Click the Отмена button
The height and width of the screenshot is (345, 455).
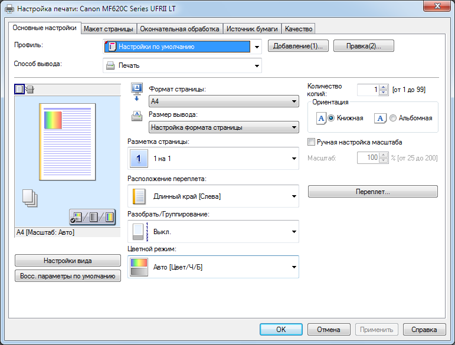[x=329, y=329]
